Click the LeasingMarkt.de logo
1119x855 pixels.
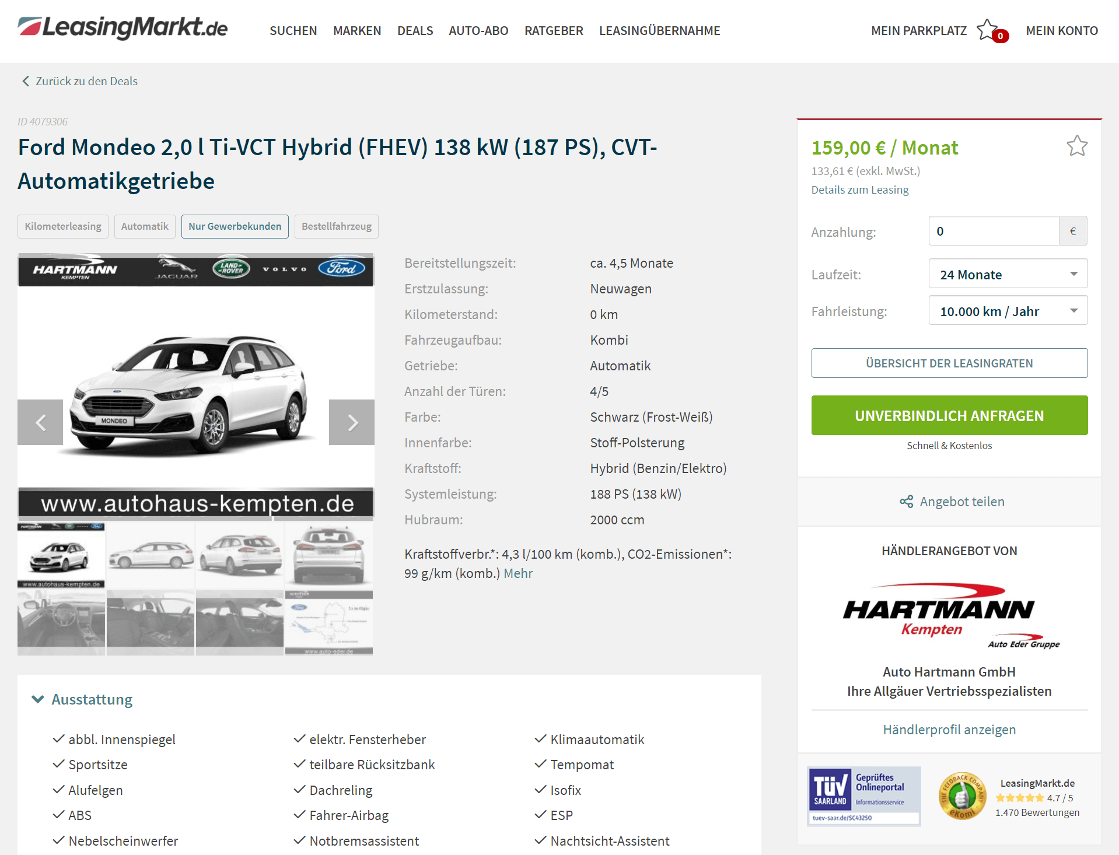123,28
